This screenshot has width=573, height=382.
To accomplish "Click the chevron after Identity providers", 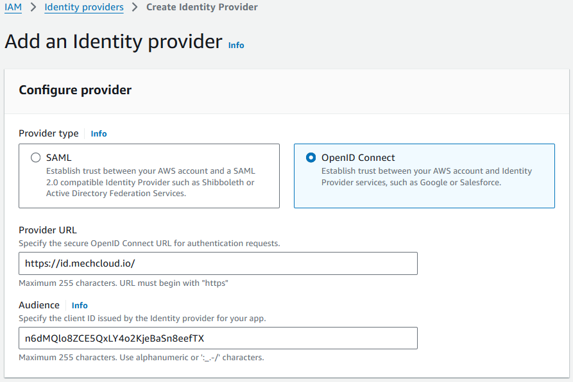I will click(135, 8).
